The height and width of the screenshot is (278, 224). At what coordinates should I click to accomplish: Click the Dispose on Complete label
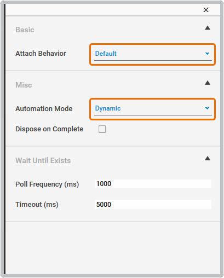pyautogui.click(x=49, y=129)
